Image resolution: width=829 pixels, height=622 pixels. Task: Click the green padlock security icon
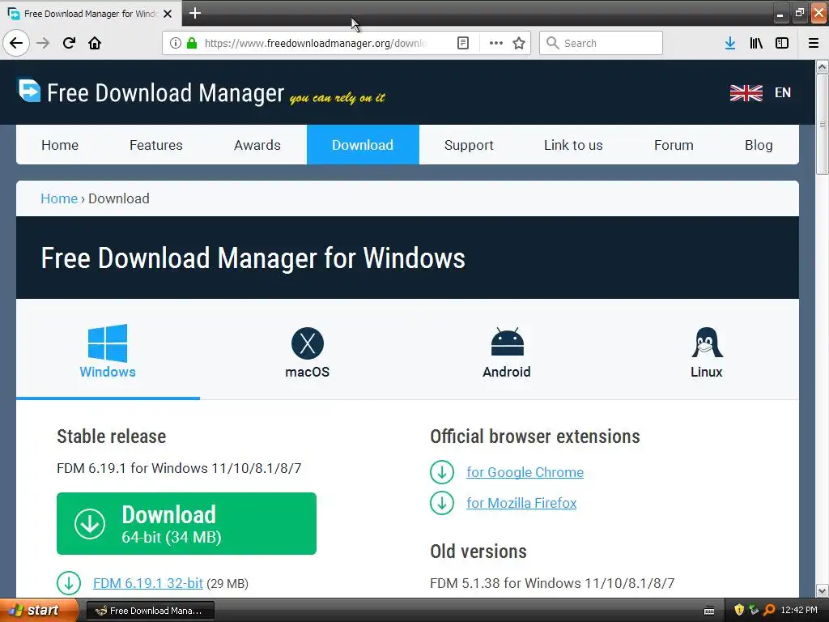(192, 43)
